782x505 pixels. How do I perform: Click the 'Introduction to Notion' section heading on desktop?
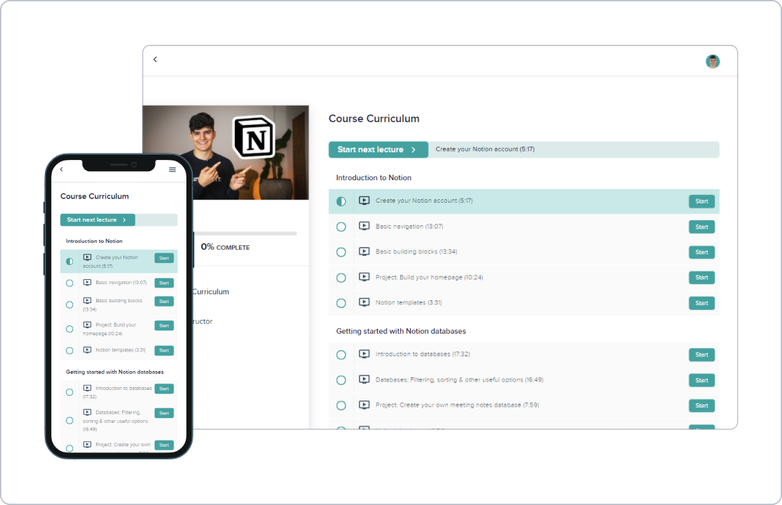[x=373, y=177]
